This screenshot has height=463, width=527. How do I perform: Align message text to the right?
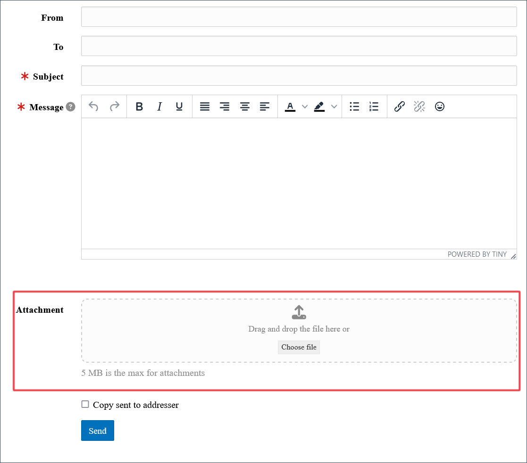click(x=225, y=107)
